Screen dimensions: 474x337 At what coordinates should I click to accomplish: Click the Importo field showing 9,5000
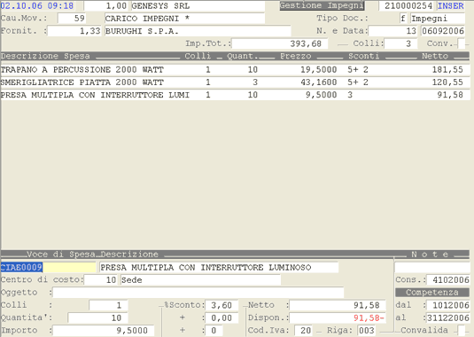(x=104, y=330)
